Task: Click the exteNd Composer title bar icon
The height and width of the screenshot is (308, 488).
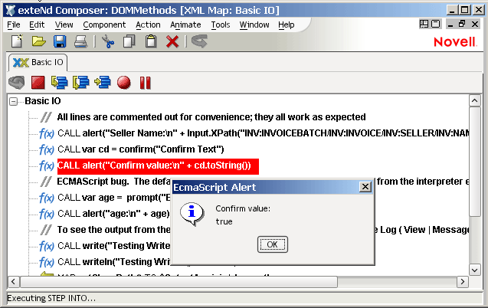Action: (10, 10)
